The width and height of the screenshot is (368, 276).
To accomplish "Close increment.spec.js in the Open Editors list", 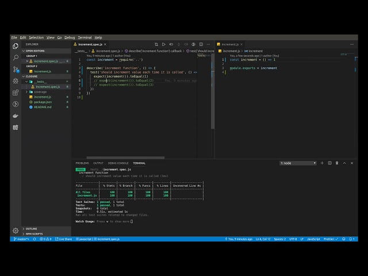I will 27,62.
